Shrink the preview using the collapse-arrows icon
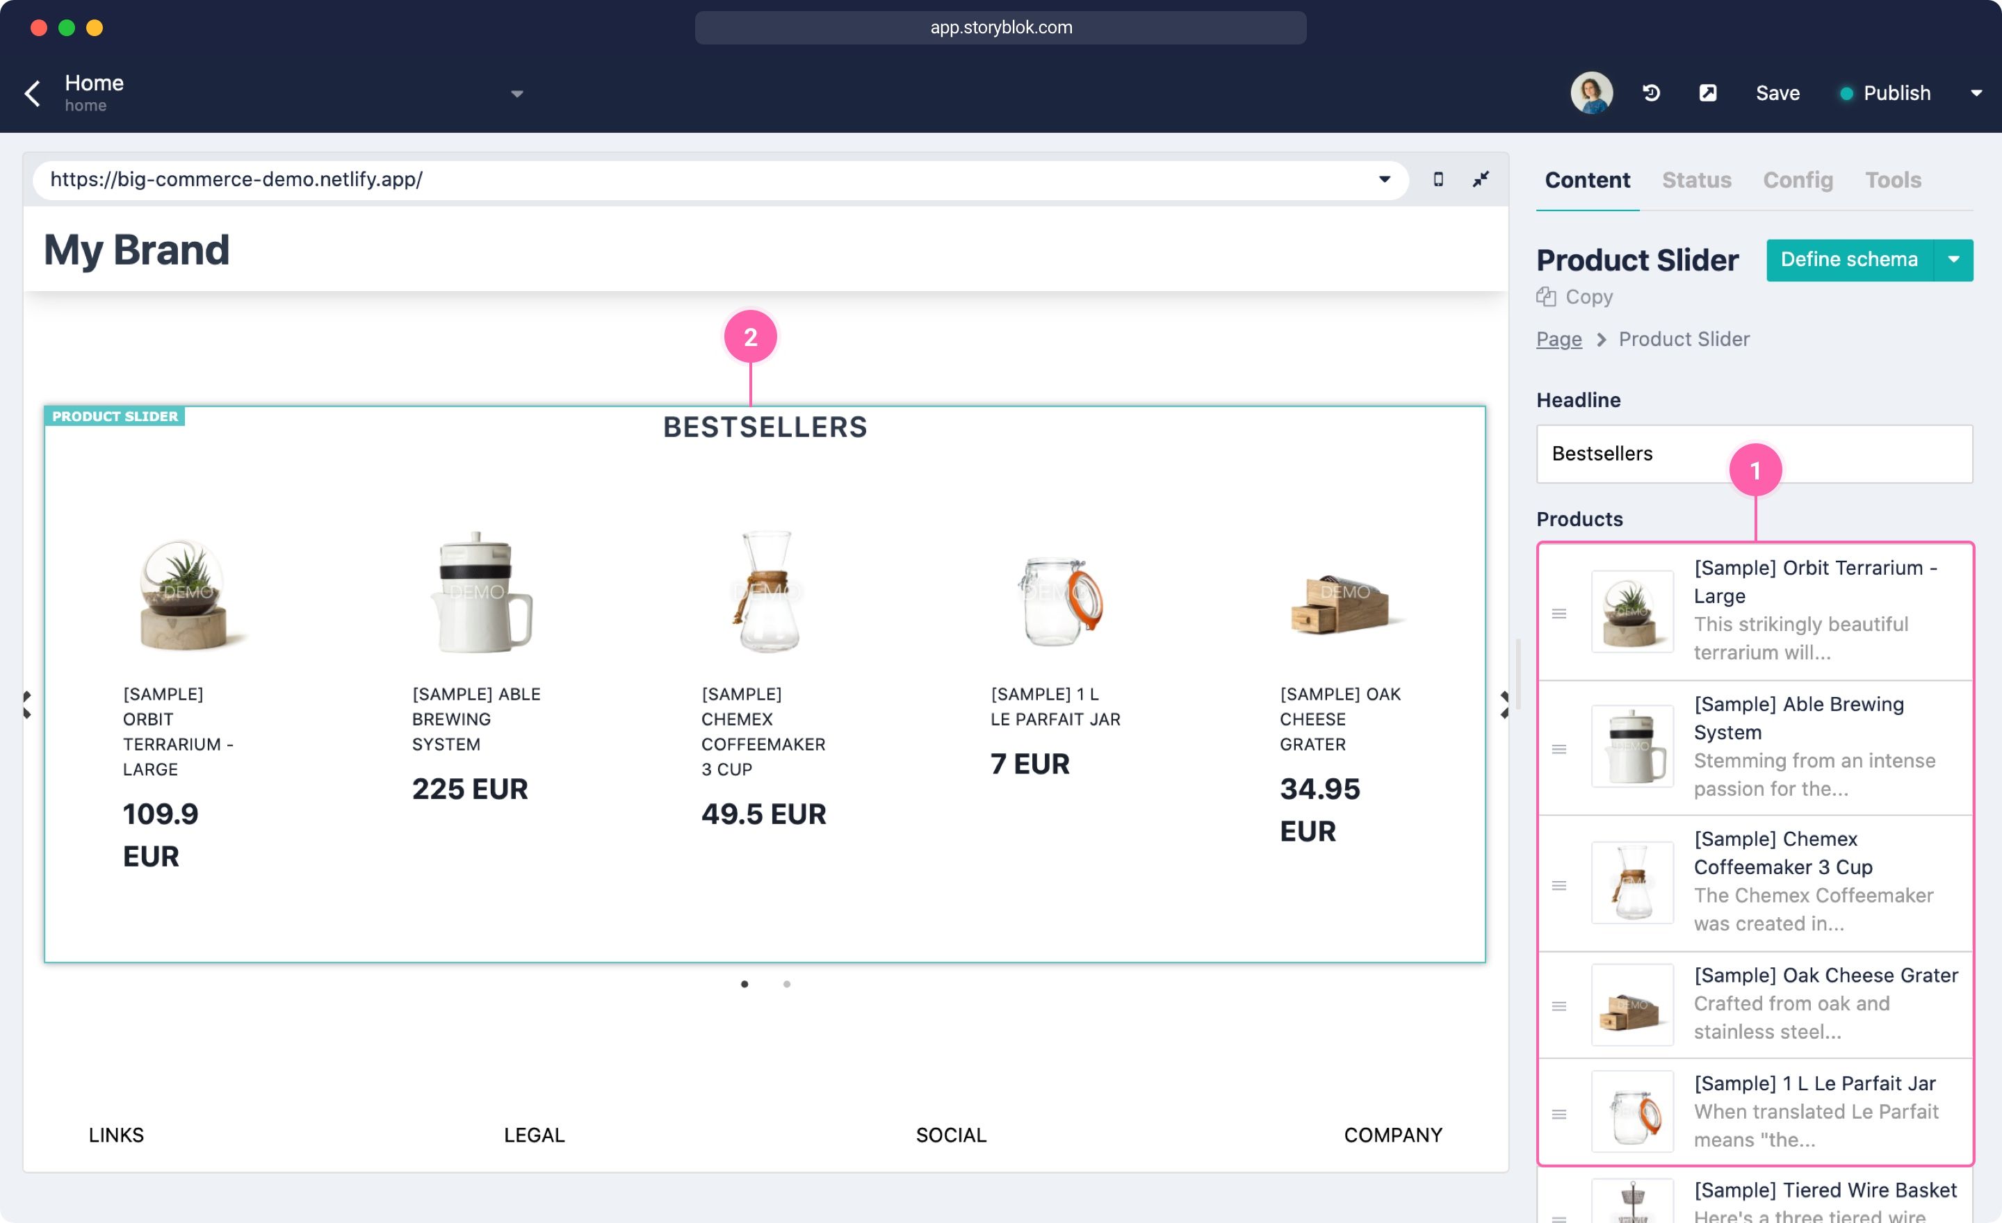This screenshot has height=1223, width=2002. [x=1481, y=179]
